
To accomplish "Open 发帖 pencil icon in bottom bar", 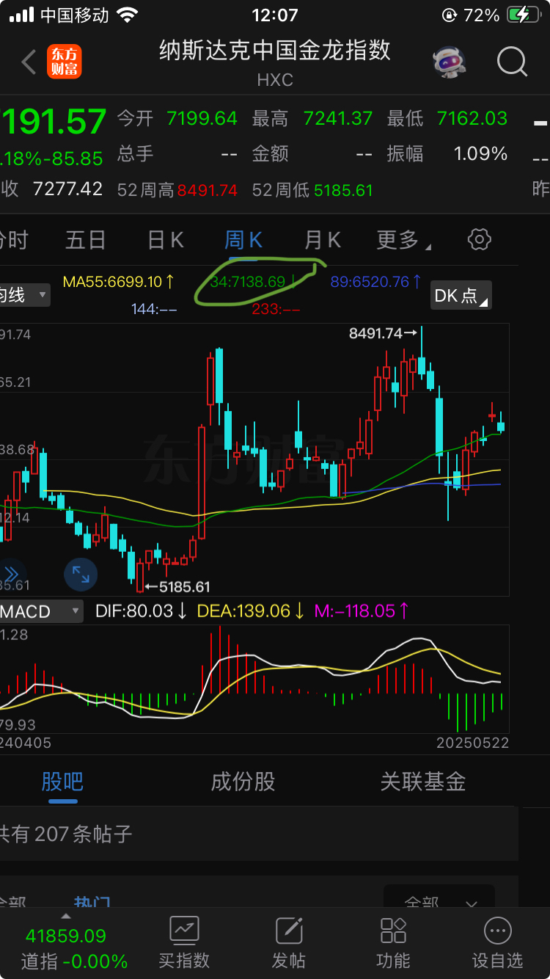I will 289,930.
